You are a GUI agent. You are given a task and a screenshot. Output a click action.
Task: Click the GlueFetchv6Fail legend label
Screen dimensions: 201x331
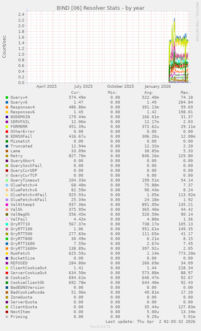tap(29, 200)
